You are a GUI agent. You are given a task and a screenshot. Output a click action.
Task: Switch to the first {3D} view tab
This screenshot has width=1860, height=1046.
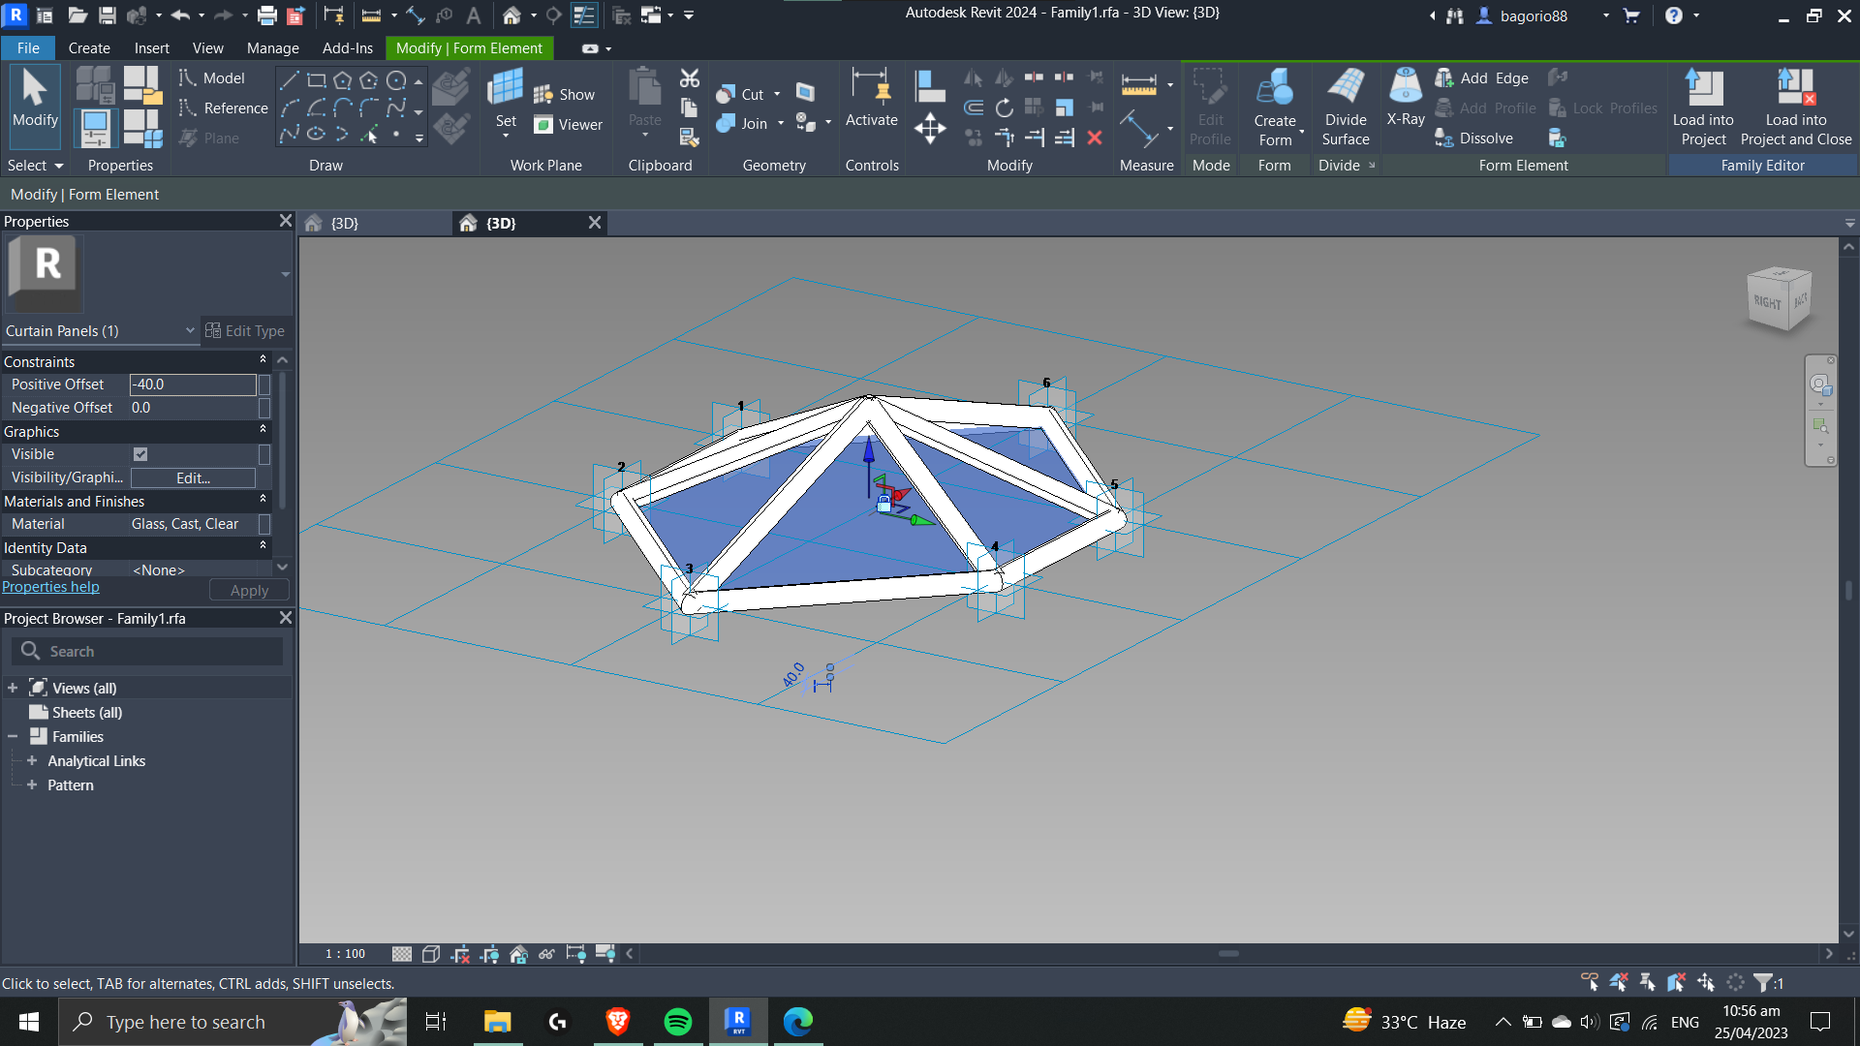tap(344, 222)
